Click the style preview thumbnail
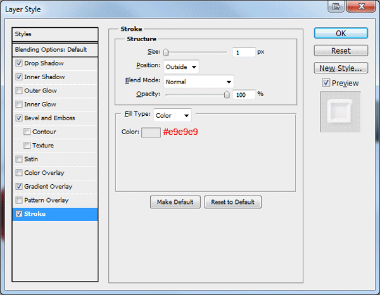Viewport: 380px width, 295px height. click(x=340, y=111)
